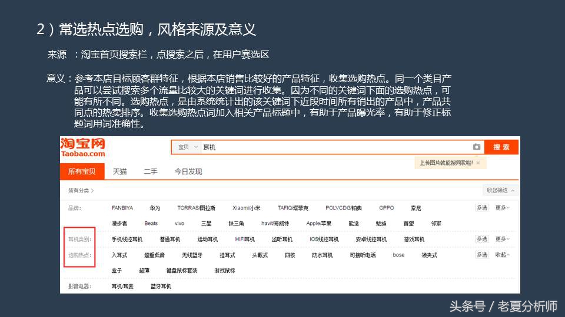
Task: Click the search input containing 耳机
Action: [x=335, y=147]
